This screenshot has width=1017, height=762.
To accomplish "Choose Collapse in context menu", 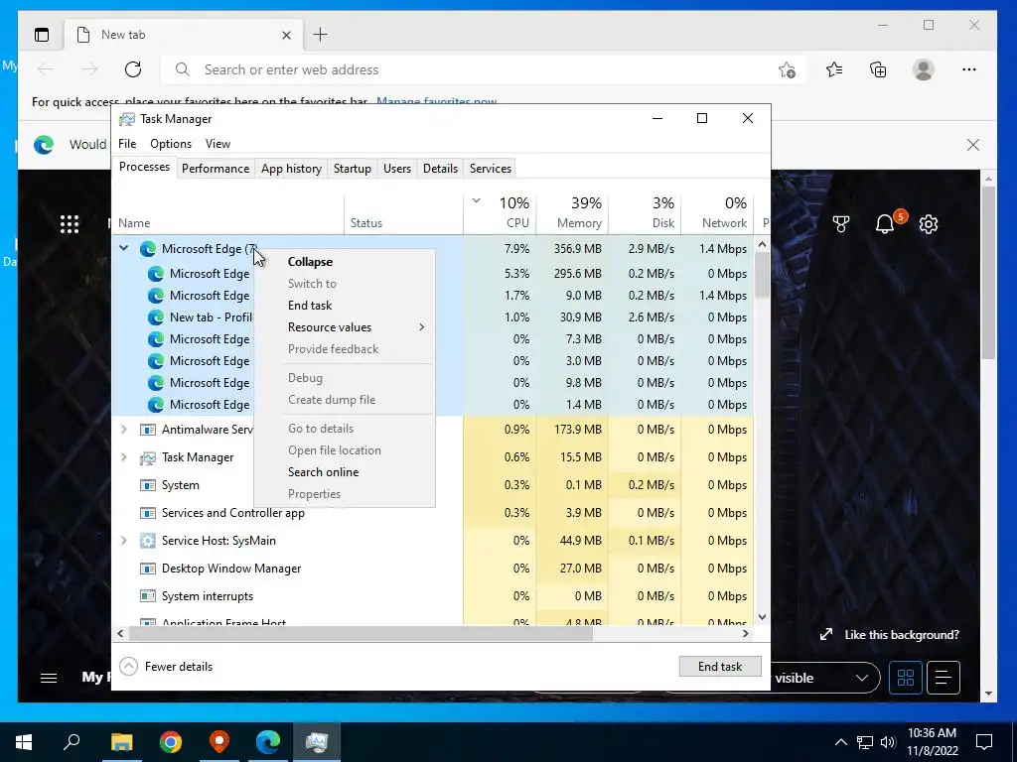I will tap(345, 262).
